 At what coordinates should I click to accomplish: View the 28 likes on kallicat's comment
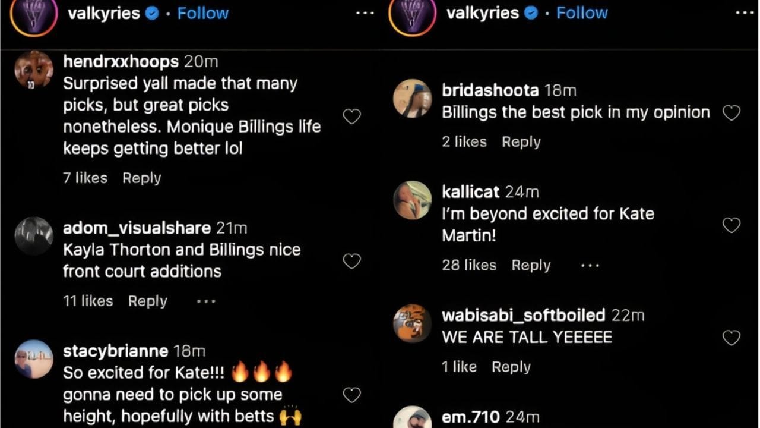click(x=470, y=265)
